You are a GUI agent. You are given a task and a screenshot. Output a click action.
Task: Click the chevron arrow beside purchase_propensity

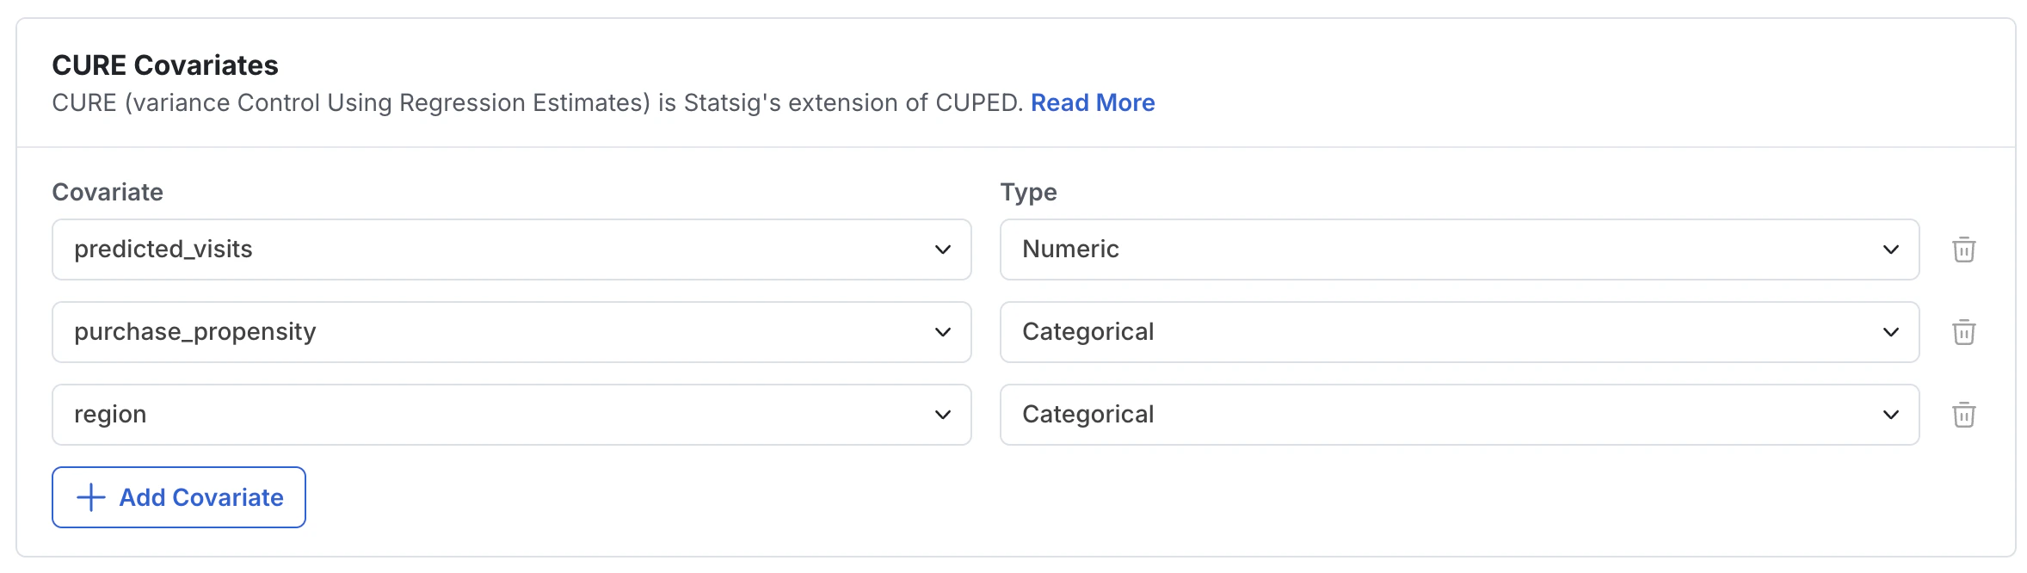pos(943,332)
